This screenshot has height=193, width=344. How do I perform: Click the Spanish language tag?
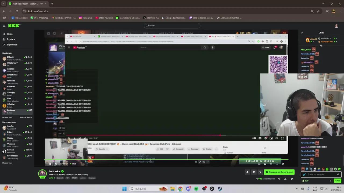click(60, 178)
